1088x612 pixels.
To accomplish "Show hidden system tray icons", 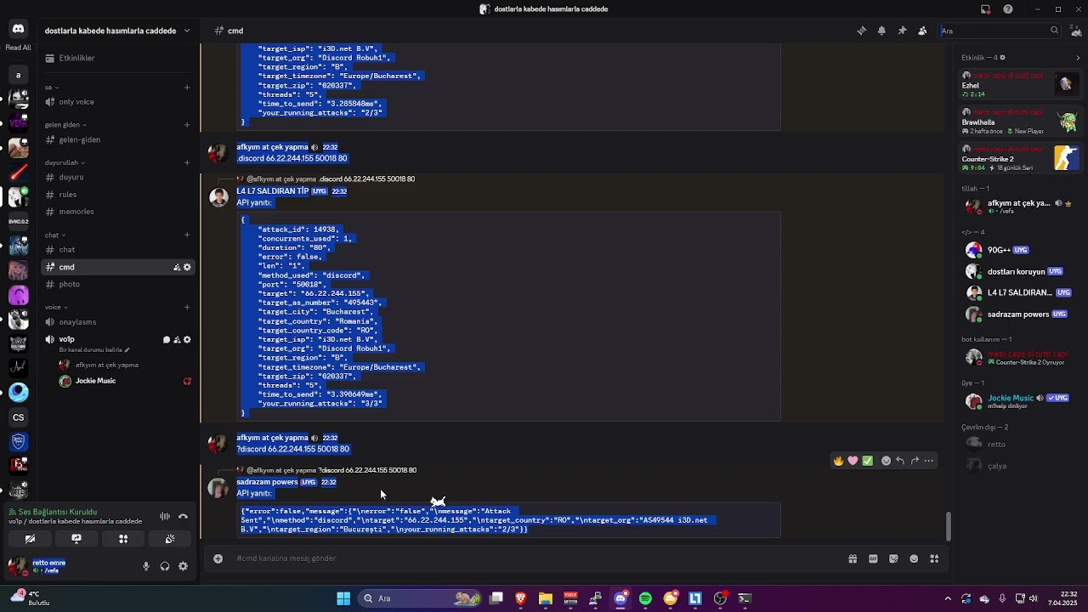I will pos(948,598).
